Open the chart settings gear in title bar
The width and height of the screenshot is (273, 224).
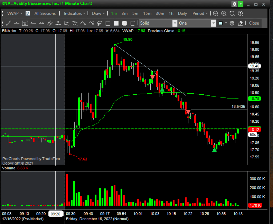point(234,4)
